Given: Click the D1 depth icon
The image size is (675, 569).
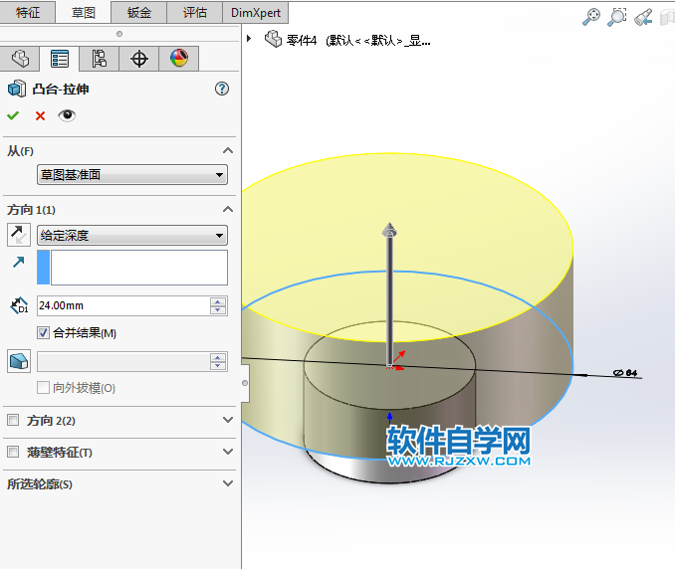Looking at the screenshot, I should tap(19, 305).
